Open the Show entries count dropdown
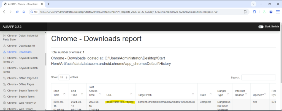The width and height of the screenshot is (282, 111). [64, 78]
